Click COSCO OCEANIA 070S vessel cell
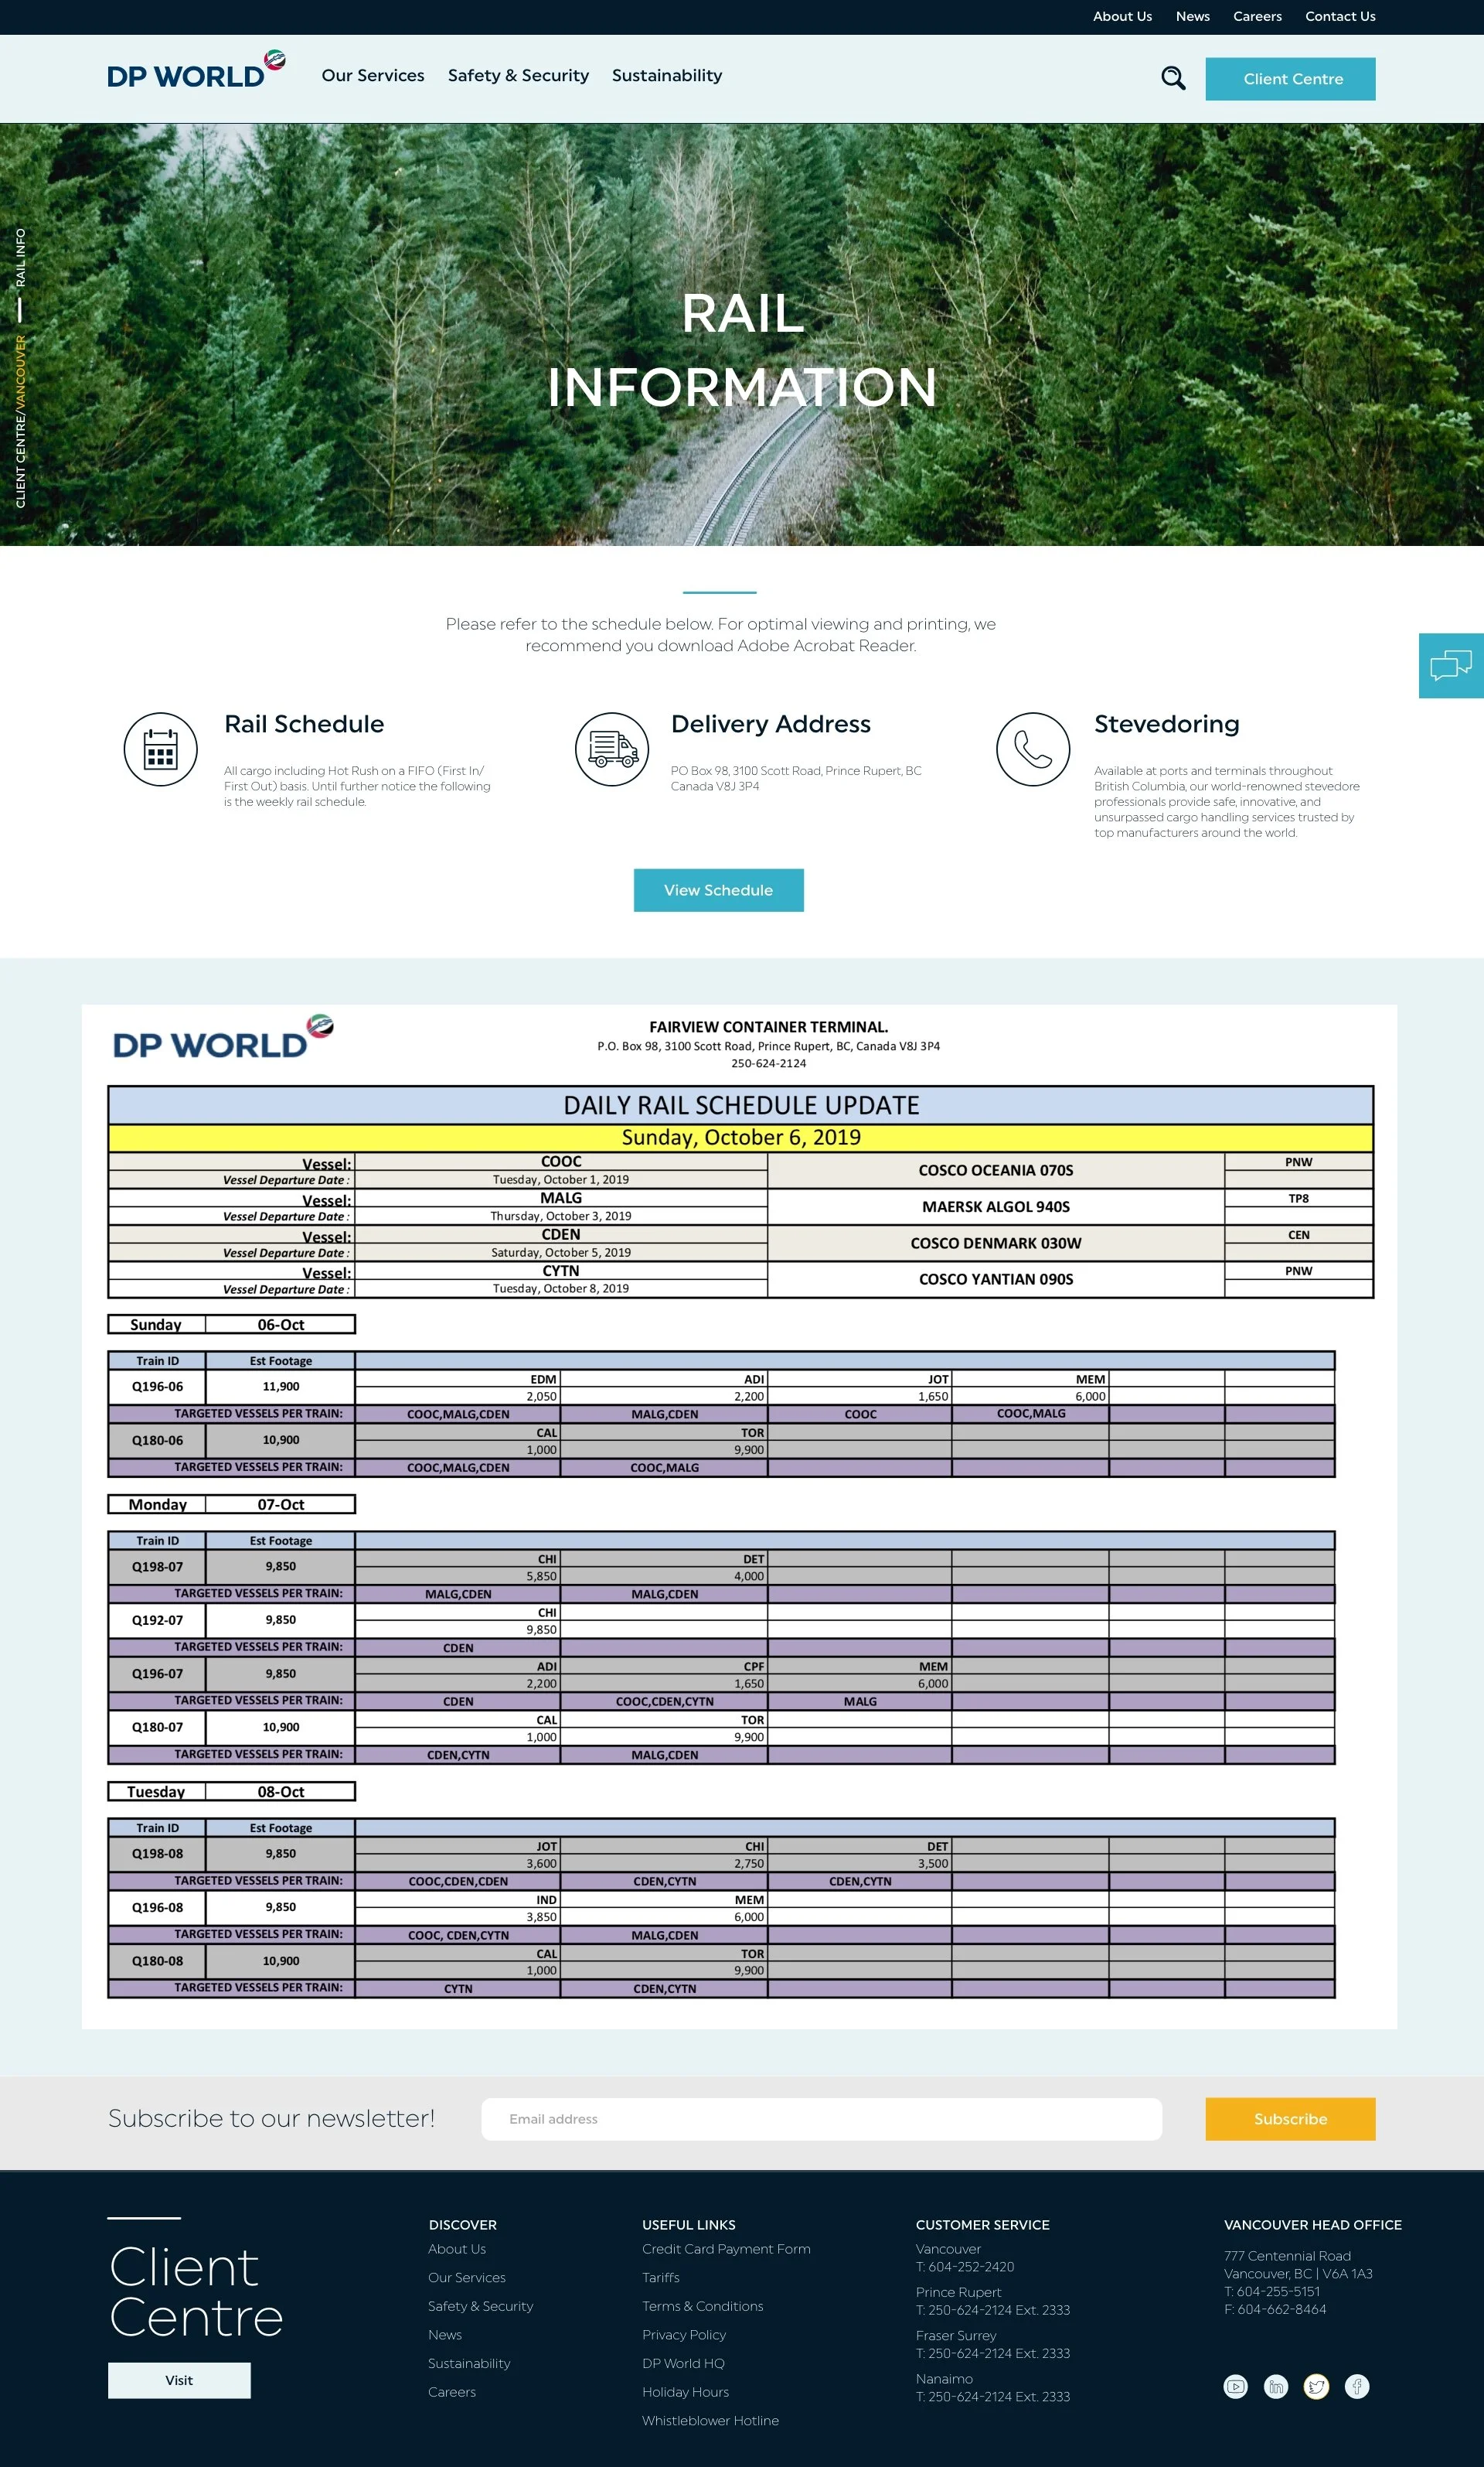The width and height of the screenshot is (1484, 2467). [996, 1171]
